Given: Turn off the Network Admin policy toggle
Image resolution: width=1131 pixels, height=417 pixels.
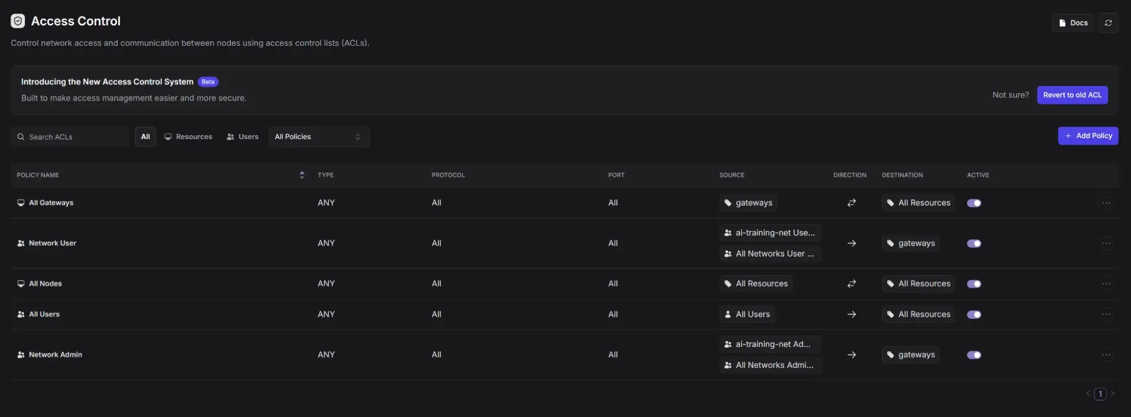Looking at the screenshot, I should coord(974,355).
